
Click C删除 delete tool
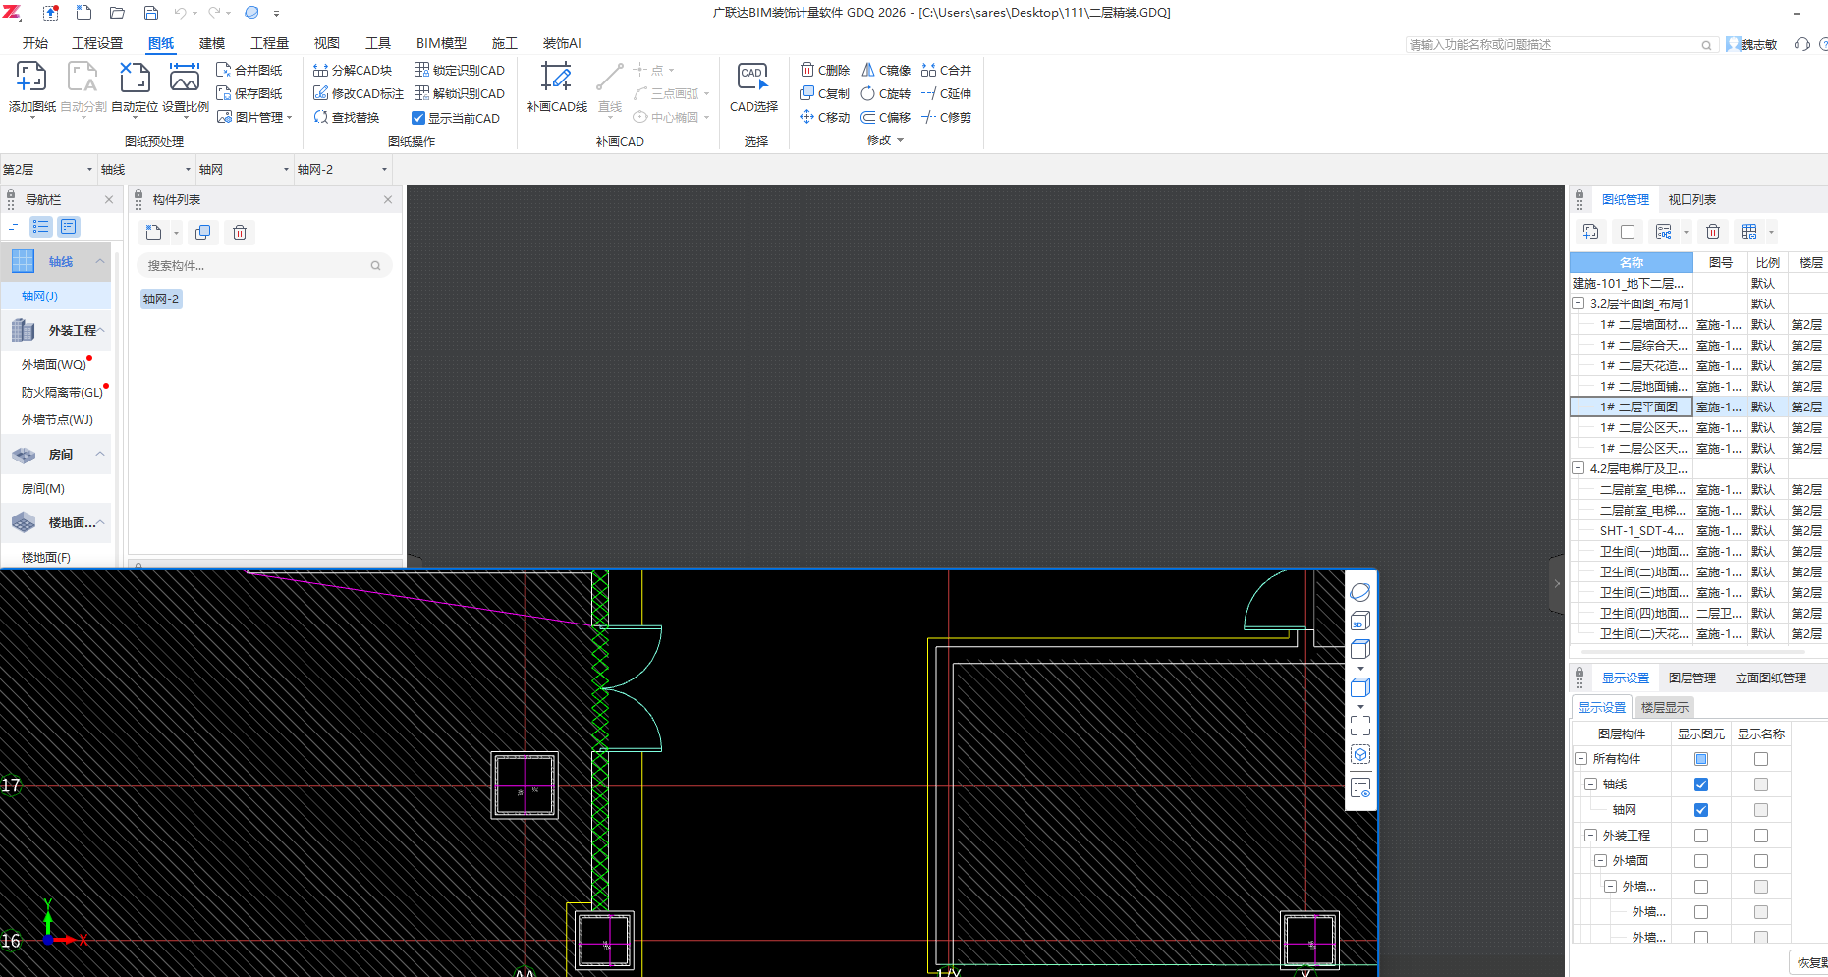pyautogui.click(x=825, y=70)
